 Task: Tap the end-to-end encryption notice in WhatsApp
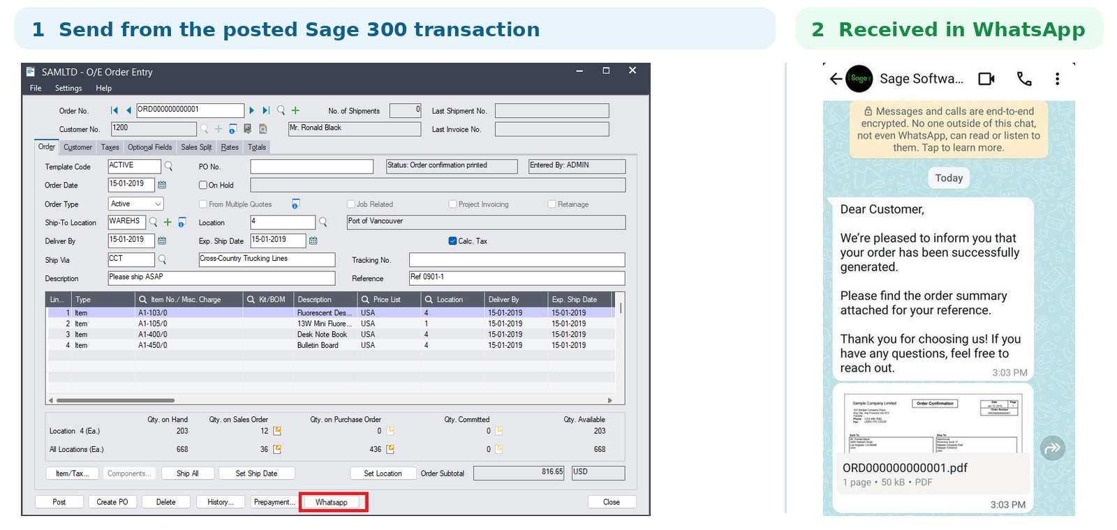pyautogui.click(x=949, y=129)
